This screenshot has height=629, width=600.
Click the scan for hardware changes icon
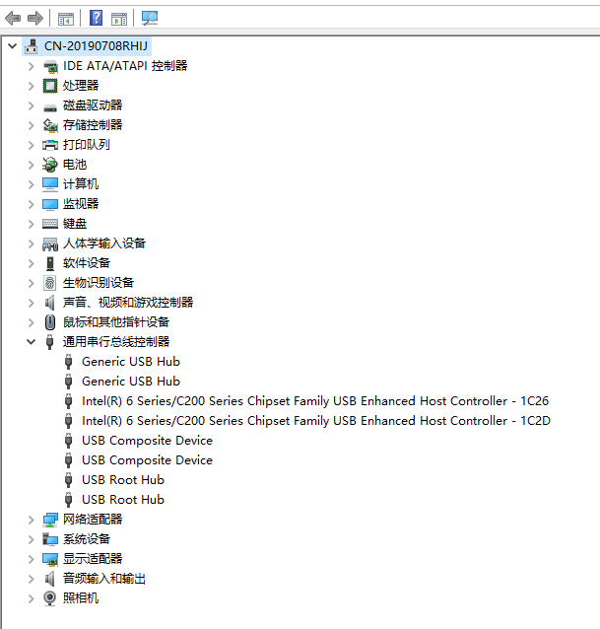click(x=150, y=18)
